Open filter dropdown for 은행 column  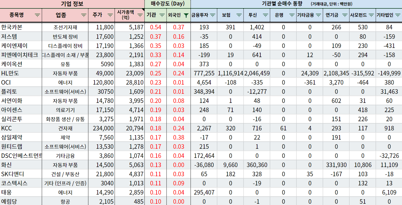click(292, 15)
